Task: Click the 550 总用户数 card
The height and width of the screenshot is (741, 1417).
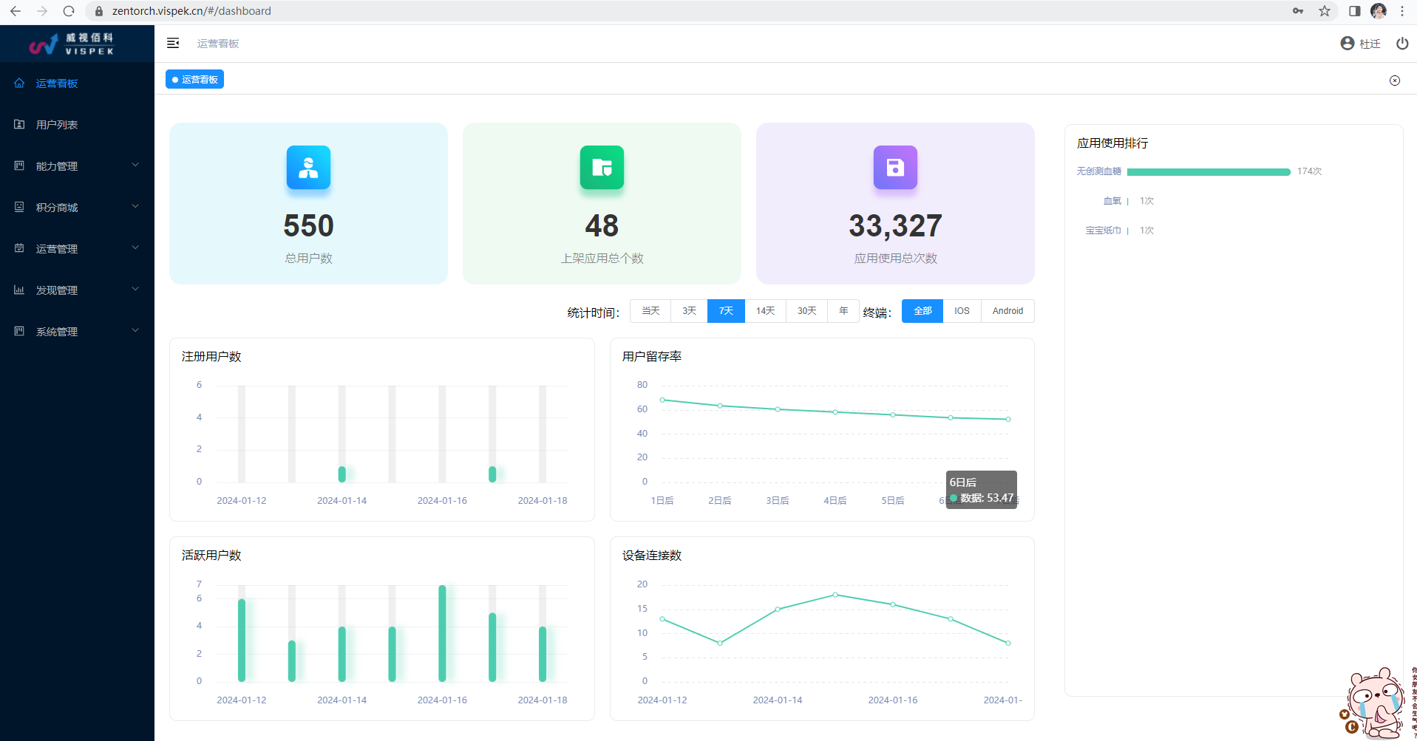Action: 308,203
